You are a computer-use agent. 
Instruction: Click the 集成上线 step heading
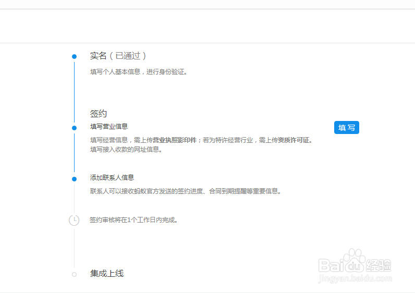(107, 273)
